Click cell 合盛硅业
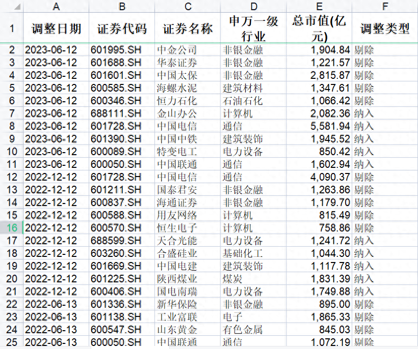The image size is (418, 349). tap(188, 253)
